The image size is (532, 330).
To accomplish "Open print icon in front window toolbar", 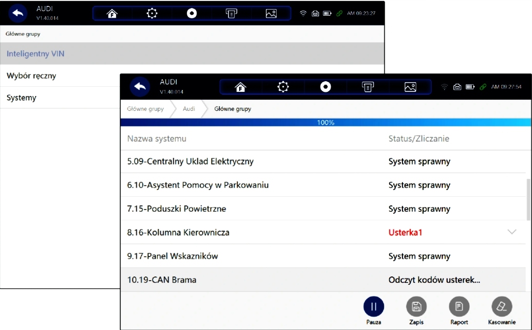I will coord(368,87).
